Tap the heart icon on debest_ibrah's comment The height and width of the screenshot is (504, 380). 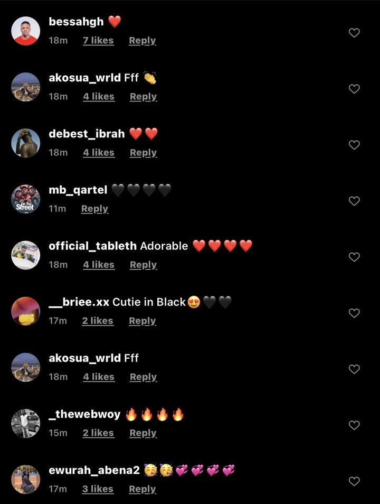click(354, 145)
